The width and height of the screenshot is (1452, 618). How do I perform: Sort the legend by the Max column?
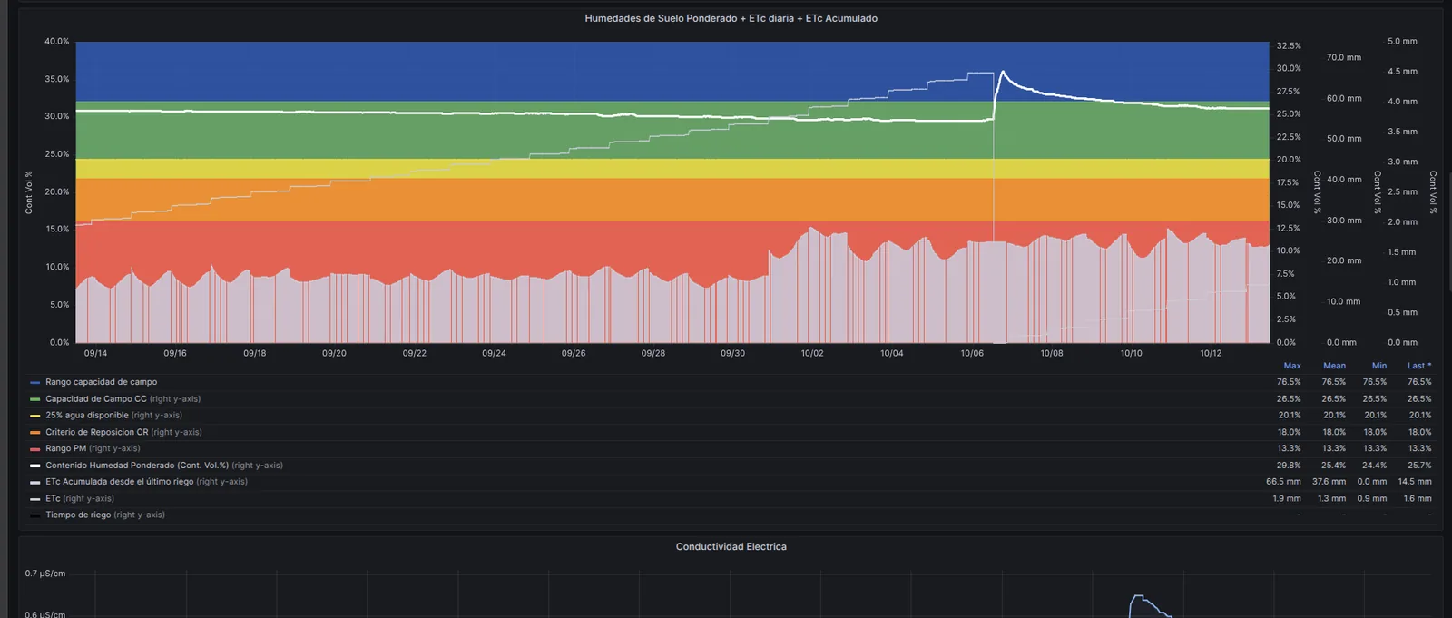pyautogui.click(x=1292, y=366)
